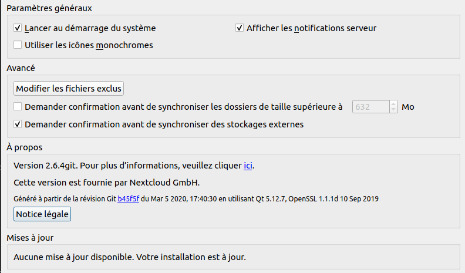Screen dimensions: 465x273
Task: Enable folder size confirmation checkbox
Action: click(x=18, y=107)
